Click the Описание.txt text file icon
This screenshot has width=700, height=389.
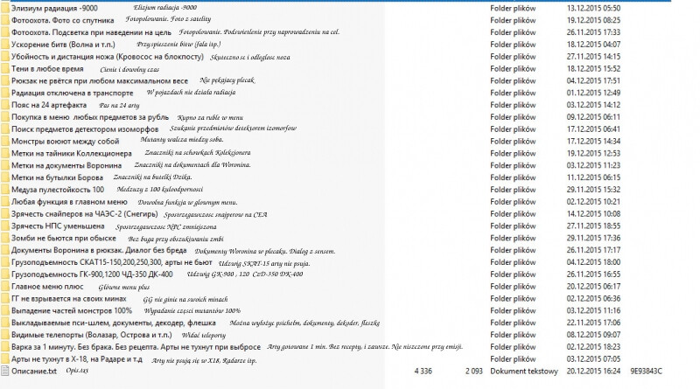[5, 372]
